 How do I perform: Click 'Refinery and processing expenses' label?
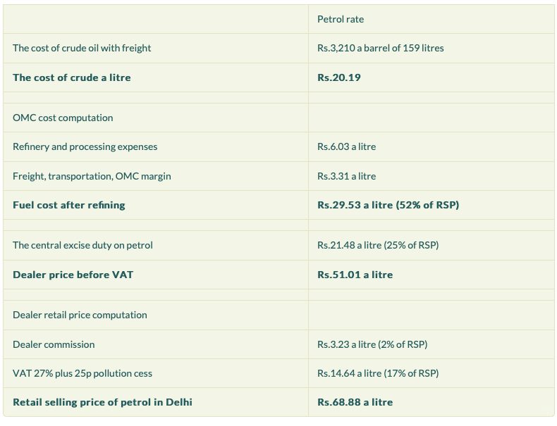coord(85,146)
